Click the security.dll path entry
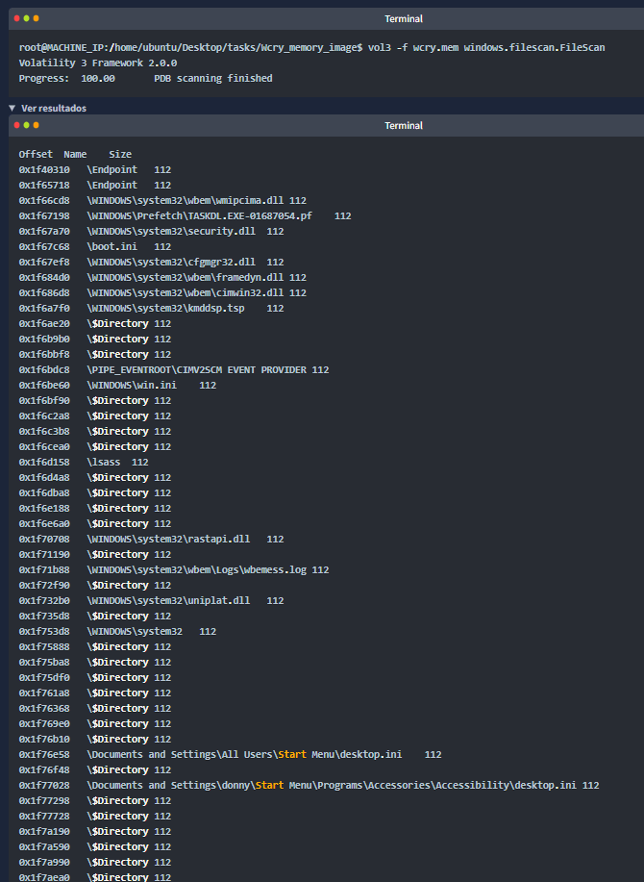The width and height of the screenshot is (644, 882). point(171,231)
